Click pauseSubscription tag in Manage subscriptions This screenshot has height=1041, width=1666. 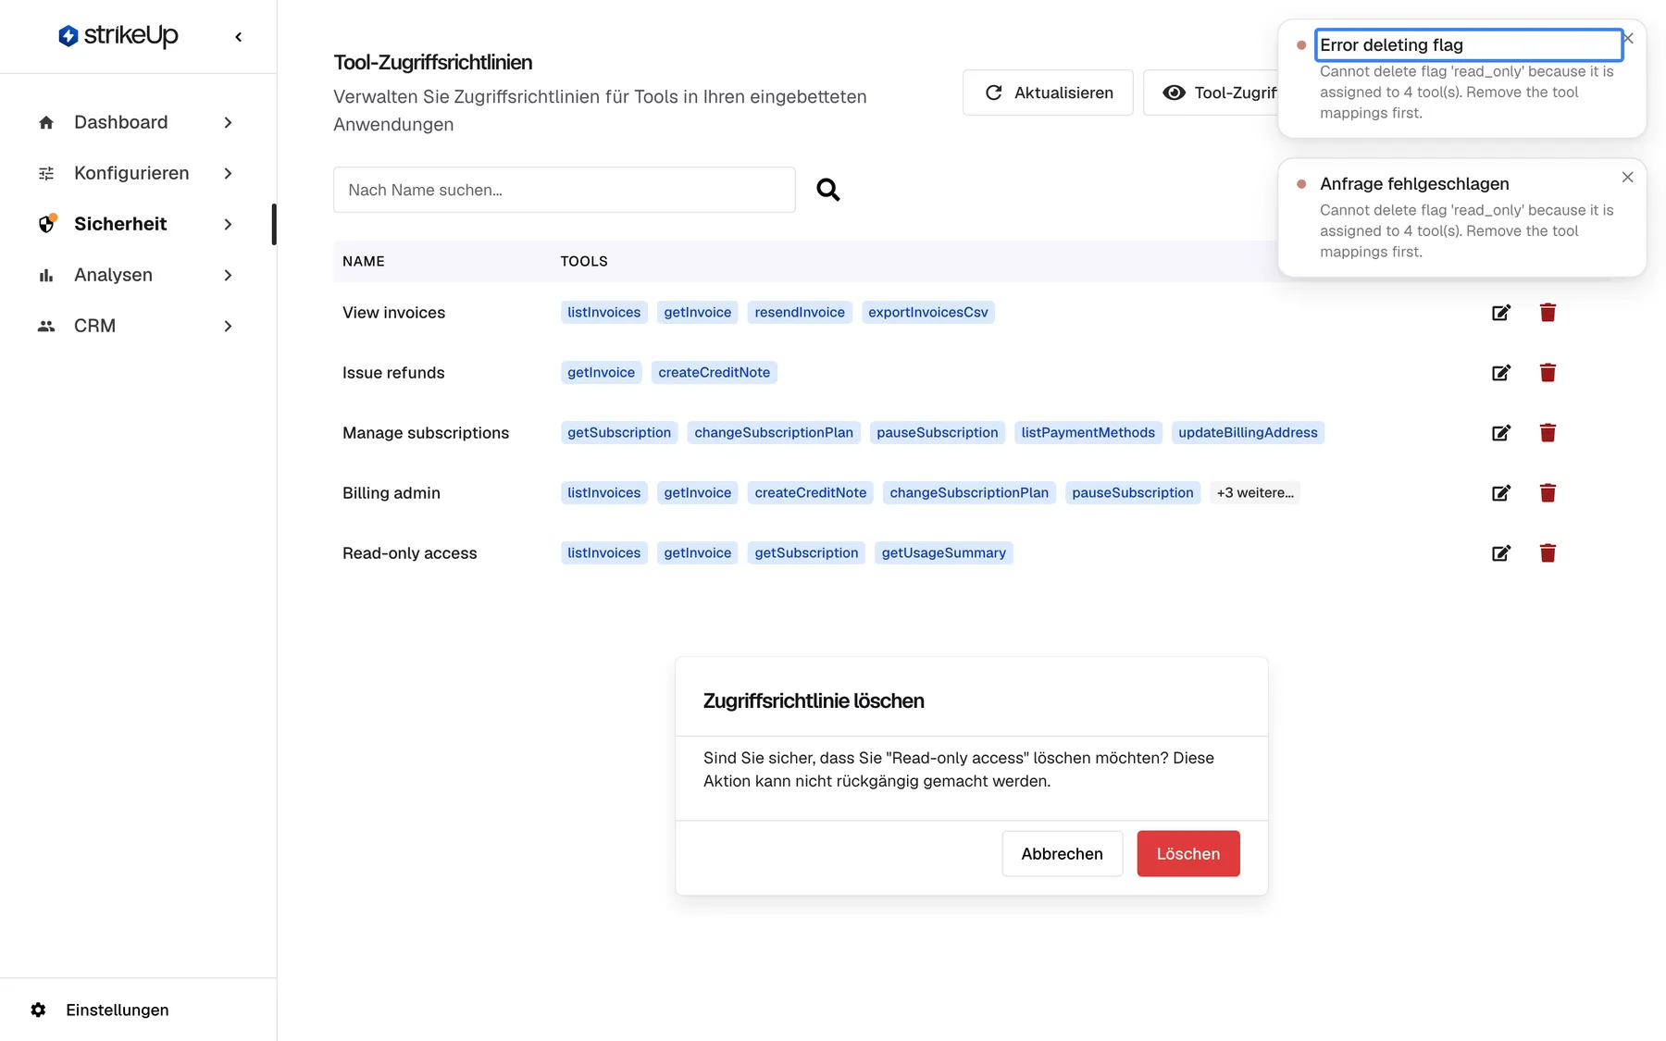tap(938, 433)
